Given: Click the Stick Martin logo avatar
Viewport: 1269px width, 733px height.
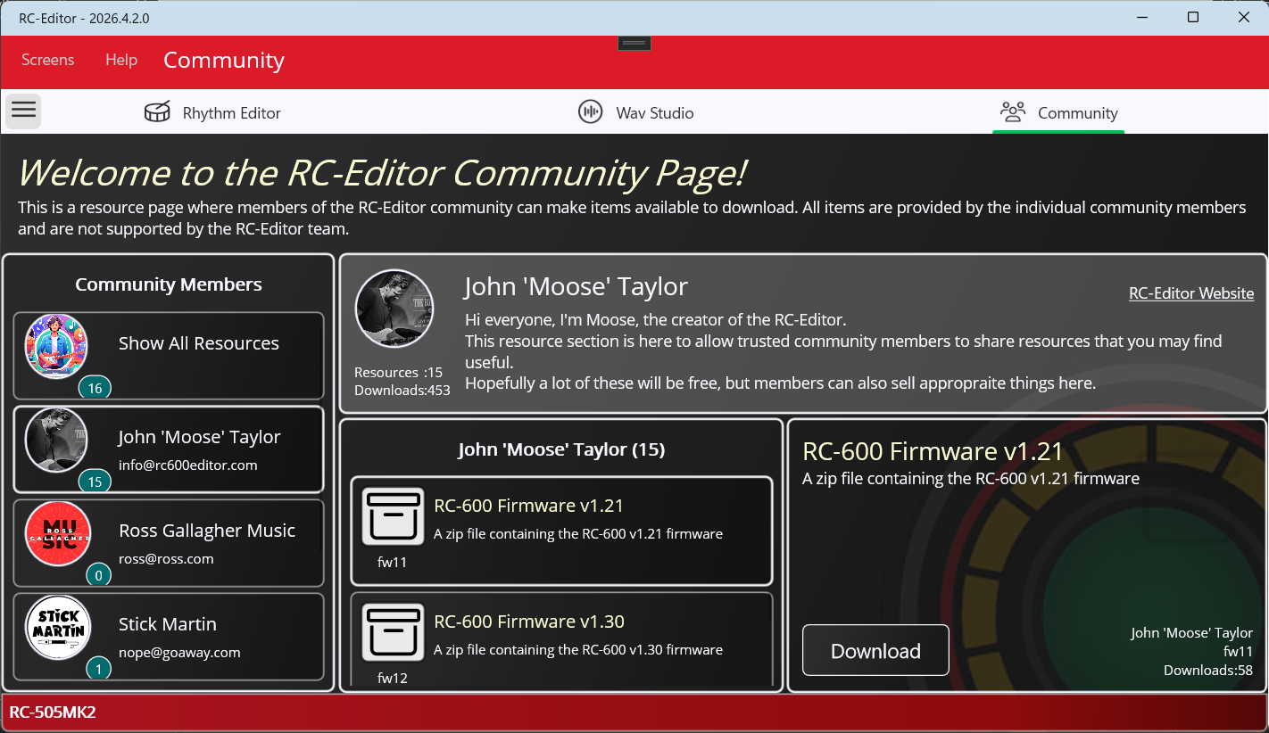Looking at the screenshot, I should point(56,628).
